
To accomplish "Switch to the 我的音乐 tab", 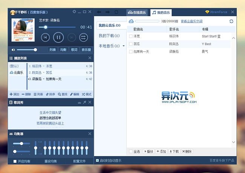I will coord(161,12).
